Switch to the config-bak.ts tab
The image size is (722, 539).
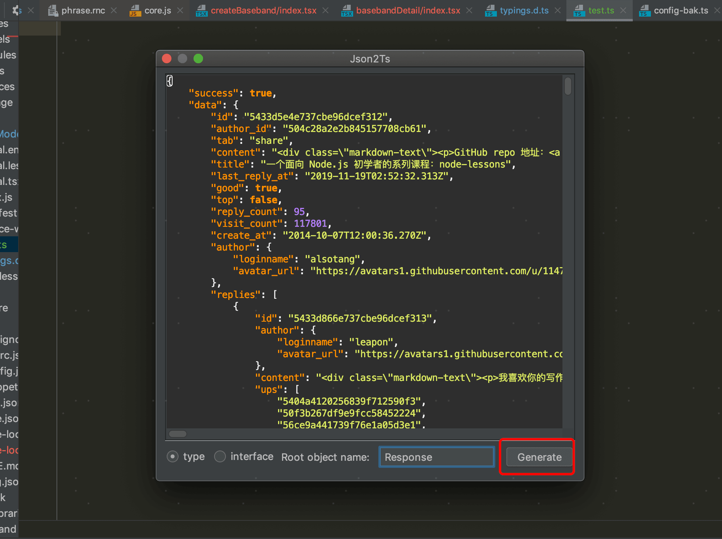coord(681,10)
